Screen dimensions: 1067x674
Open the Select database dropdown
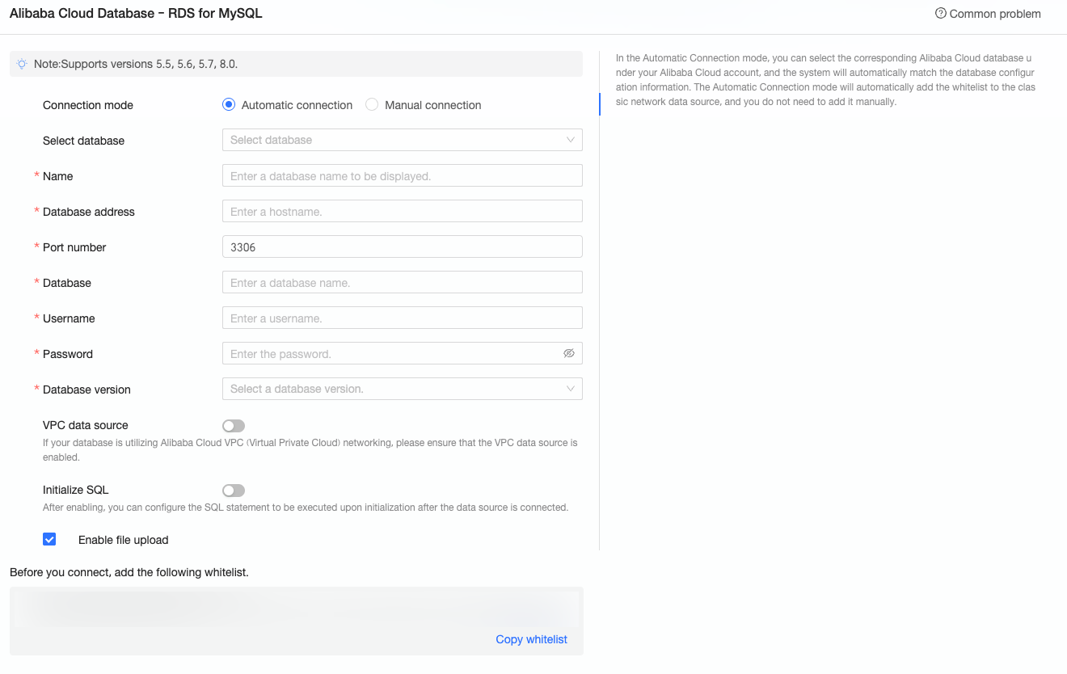396,140
